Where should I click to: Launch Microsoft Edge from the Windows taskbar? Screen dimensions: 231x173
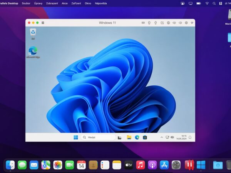(x=137, y=137)
